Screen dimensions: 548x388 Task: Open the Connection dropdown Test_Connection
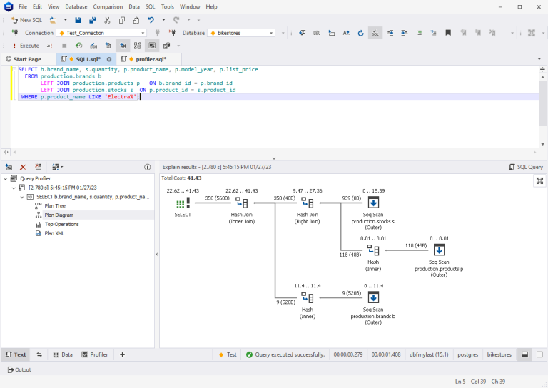[x=102, y=33]
